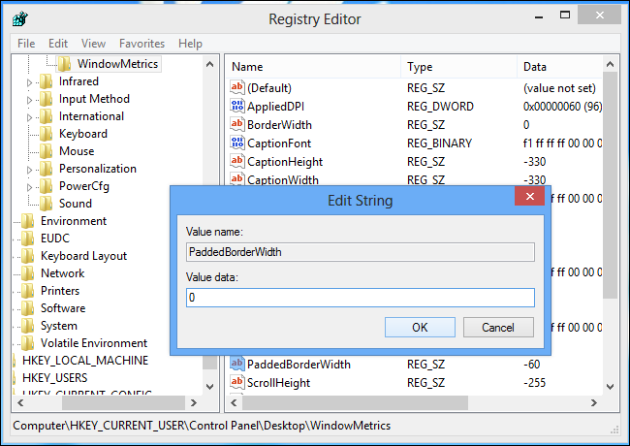The height and width of the screenshot is (446, 630).
Task: Click the International folder icon
Action: point(46,116)
